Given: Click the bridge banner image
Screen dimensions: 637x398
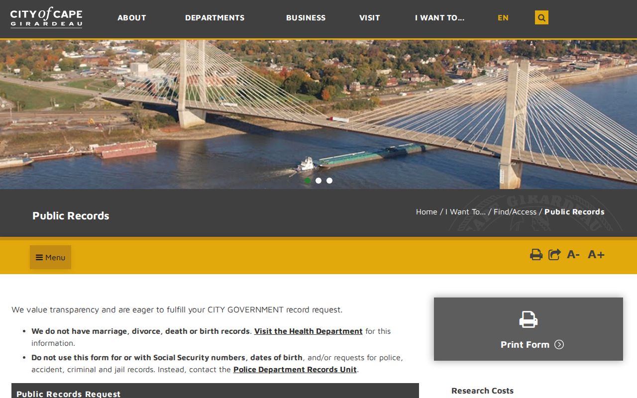Looking at the screenshot, I should pos(318,114).
